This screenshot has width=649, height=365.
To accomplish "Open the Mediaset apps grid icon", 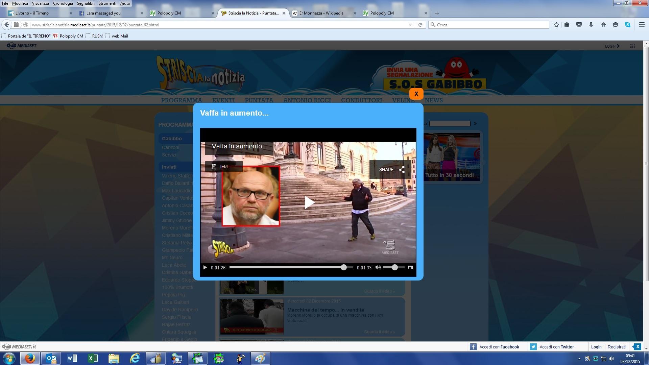I will tap(632, 46).
